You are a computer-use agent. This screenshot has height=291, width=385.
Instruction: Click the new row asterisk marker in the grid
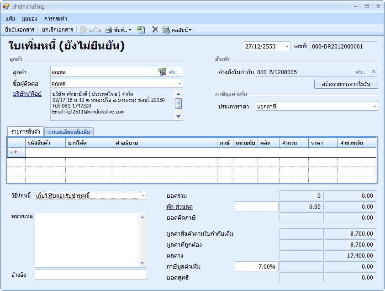click(x=16, y=152)
